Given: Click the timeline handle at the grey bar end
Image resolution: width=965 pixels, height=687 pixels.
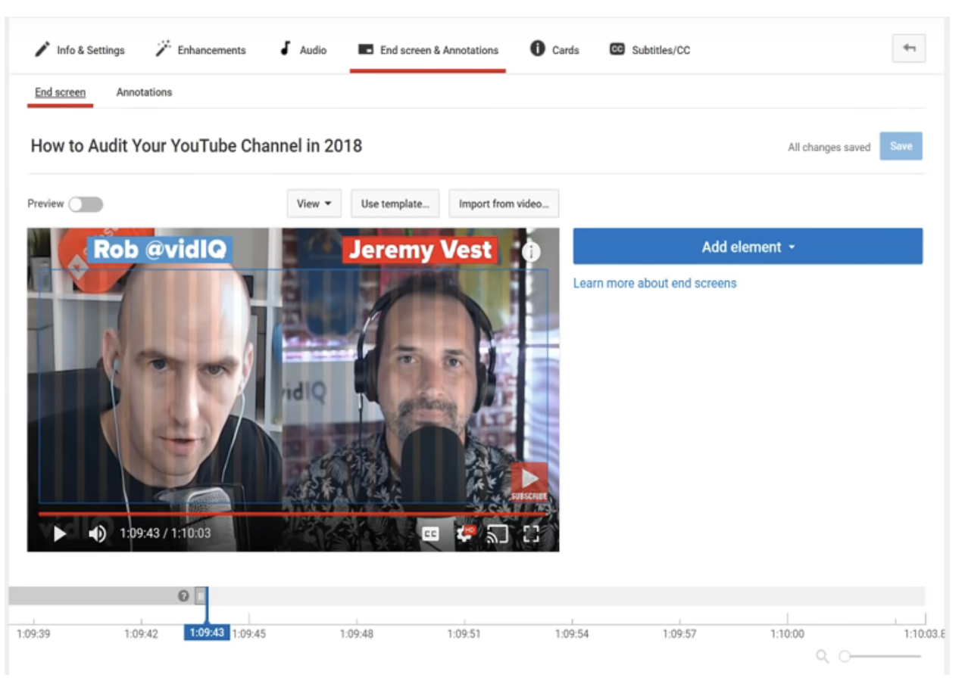Looking at the screenshot, I should pyautogui.click(x=201, y=596).
